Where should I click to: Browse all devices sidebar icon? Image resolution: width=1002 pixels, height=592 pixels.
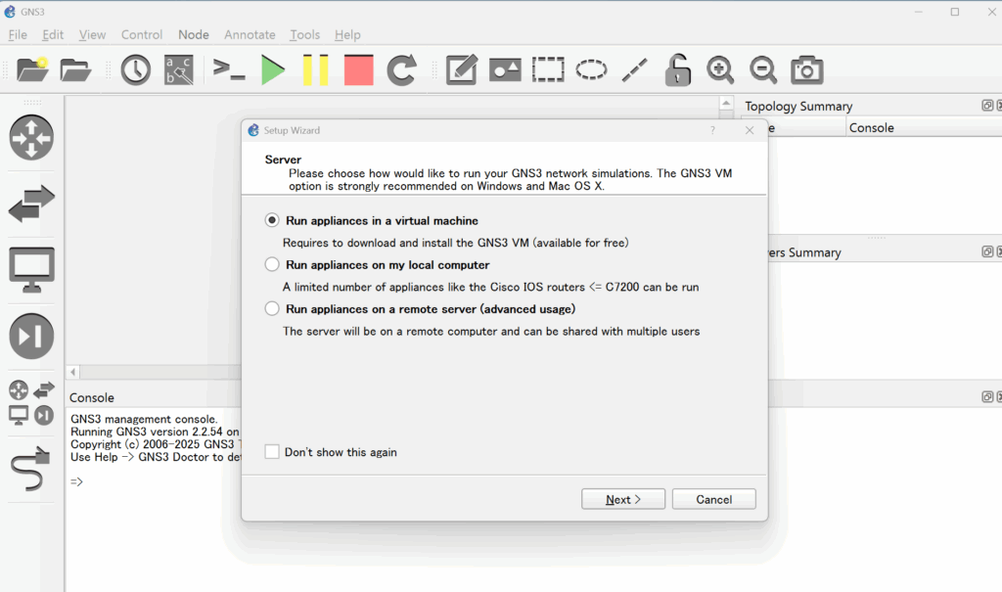coord(31,403)
